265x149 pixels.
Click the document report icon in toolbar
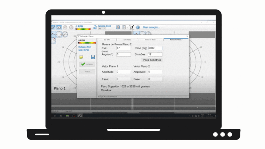pyautogui.click(x=124, y=27)
